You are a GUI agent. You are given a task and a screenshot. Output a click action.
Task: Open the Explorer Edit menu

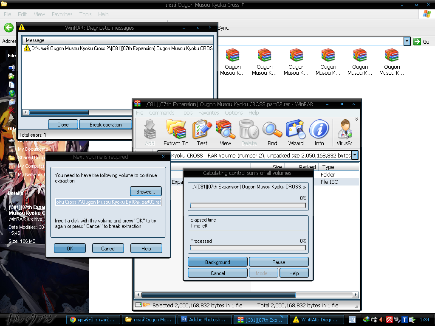click(22, 14)
